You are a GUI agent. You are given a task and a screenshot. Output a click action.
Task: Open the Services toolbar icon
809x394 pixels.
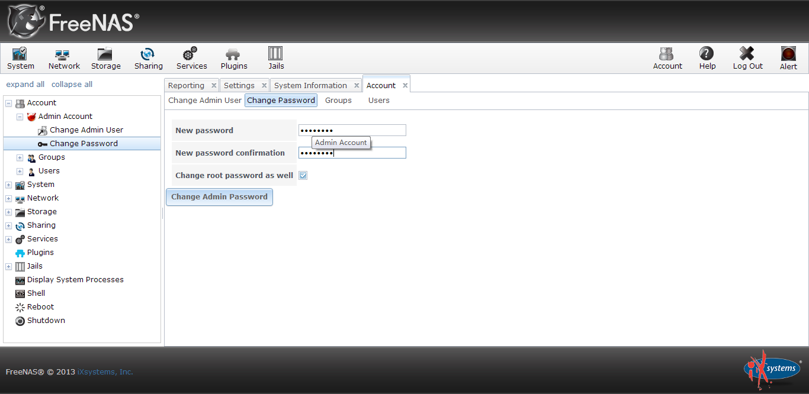191,59
